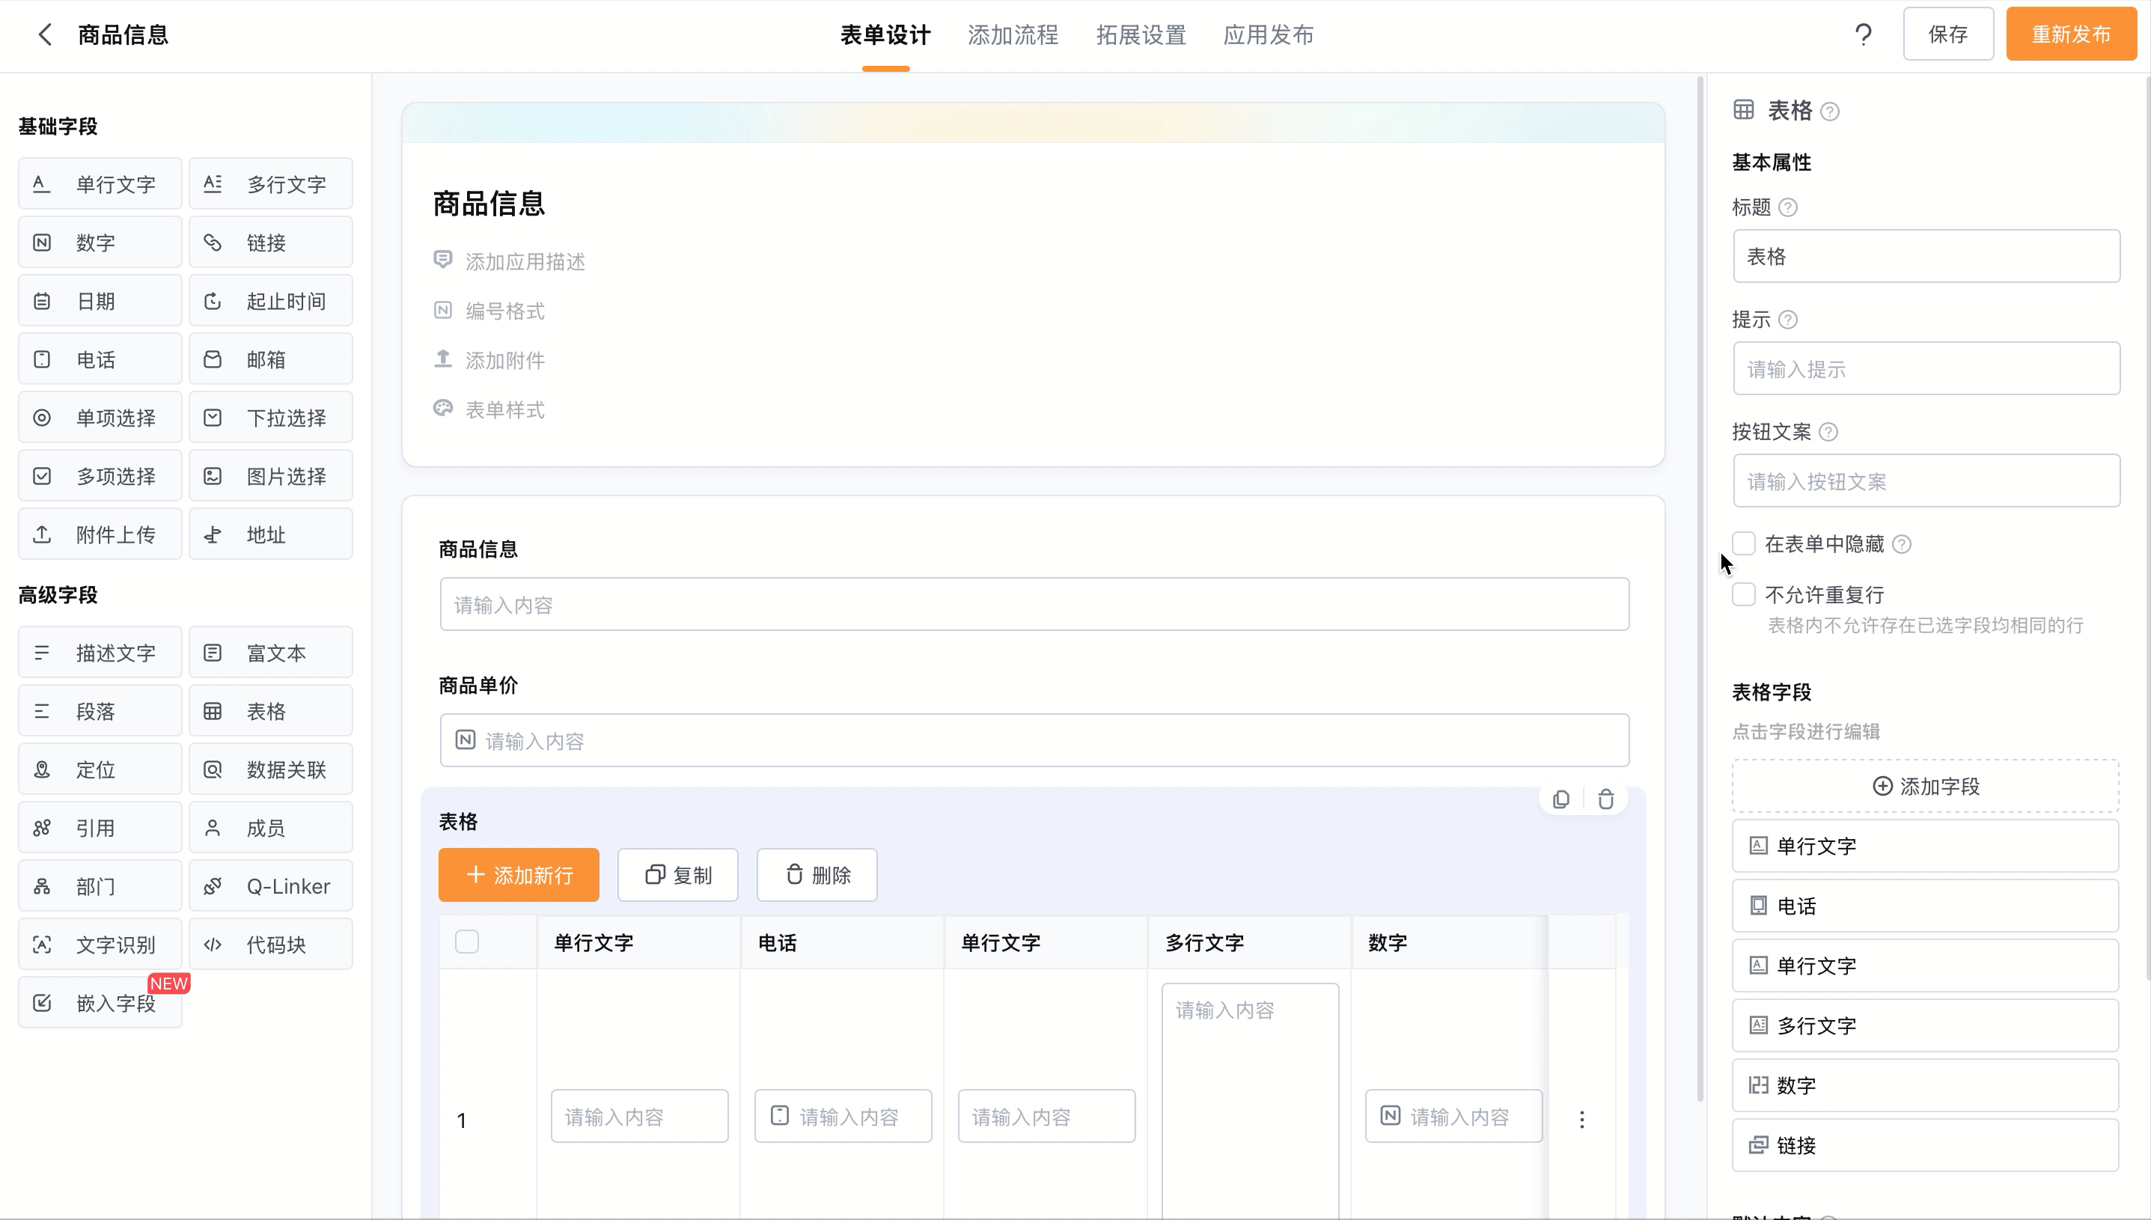
Task: Click the 保存 button
Action: click(1948, 34)
